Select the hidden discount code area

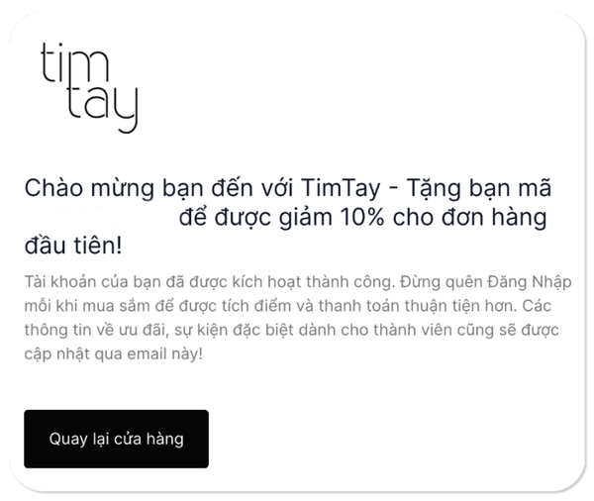100,217
